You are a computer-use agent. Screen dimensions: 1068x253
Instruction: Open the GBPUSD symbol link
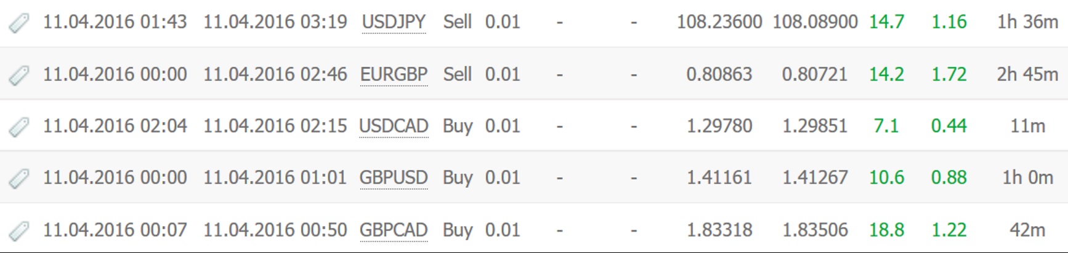pyautogui.click(x=394, y=177)
